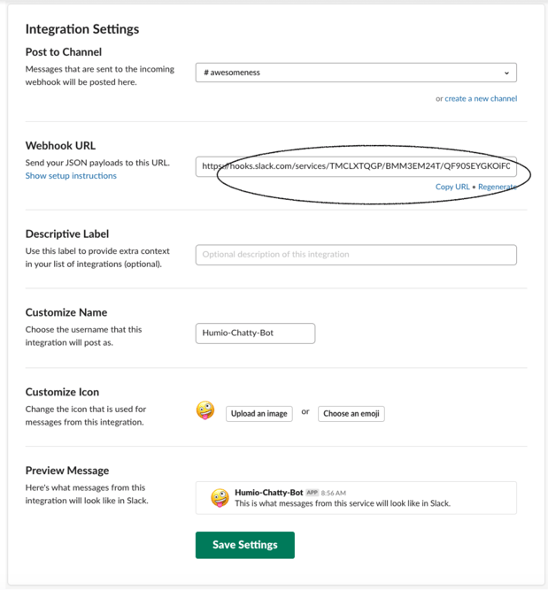Open the #awesomeness channel dropdown
The width and height of the screenshot is (548, 590).
[354, 73]
